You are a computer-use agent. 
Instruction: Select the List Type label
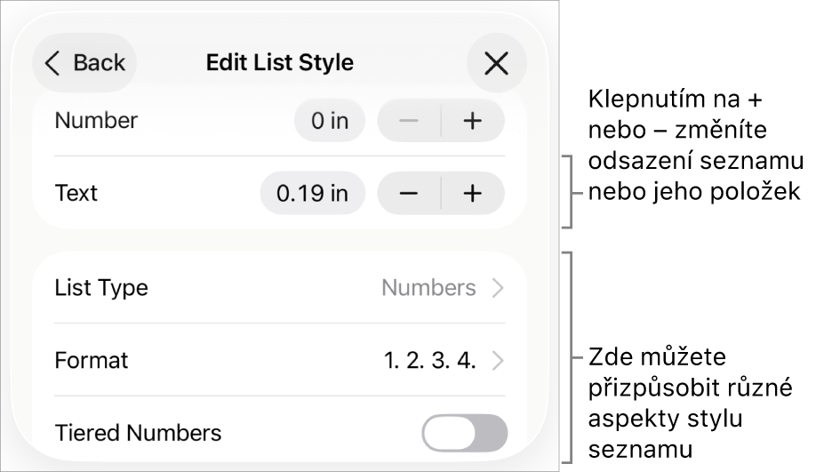coord(101,288)
